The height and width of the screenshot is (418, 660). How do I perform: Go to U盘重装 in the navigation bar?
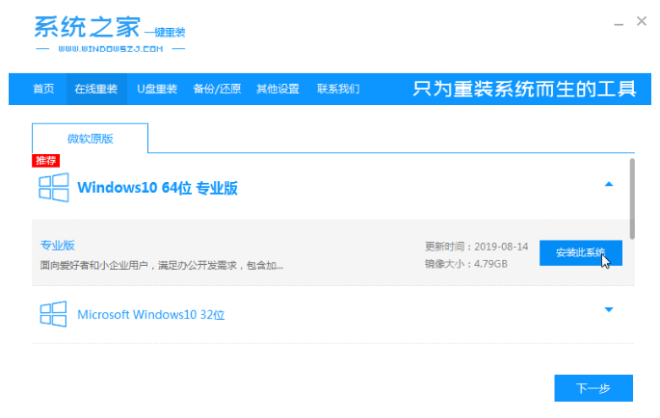point(157,90)
